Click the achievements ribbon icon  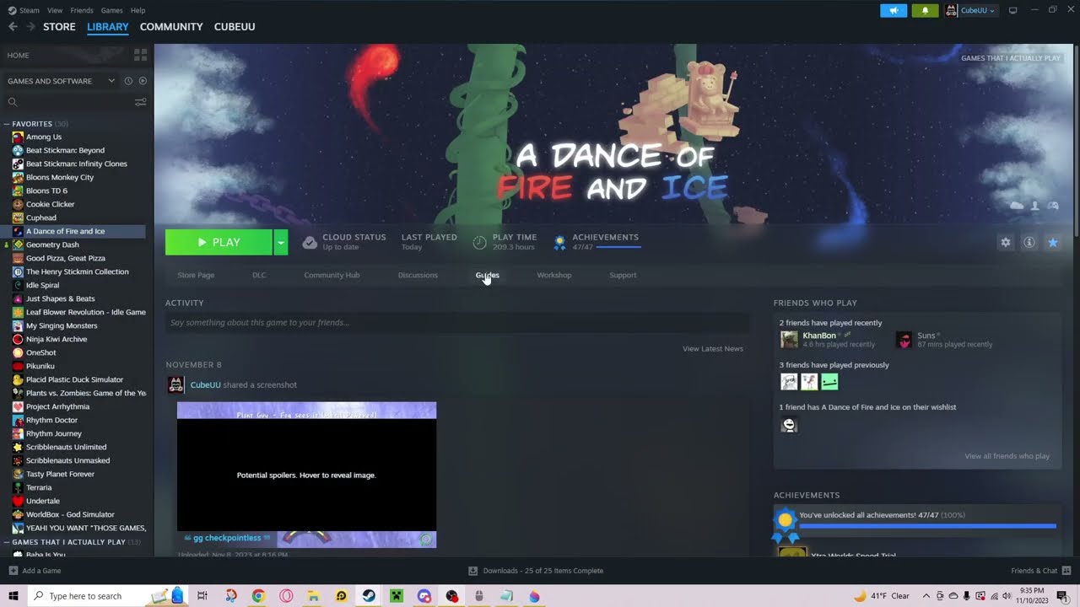[559, 243]
